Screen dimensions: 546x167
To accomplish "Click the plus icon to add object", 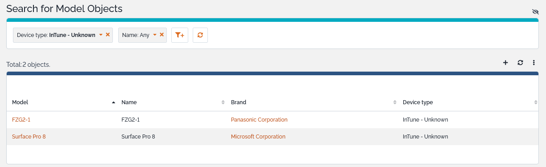I will click(x=505, y=63).
